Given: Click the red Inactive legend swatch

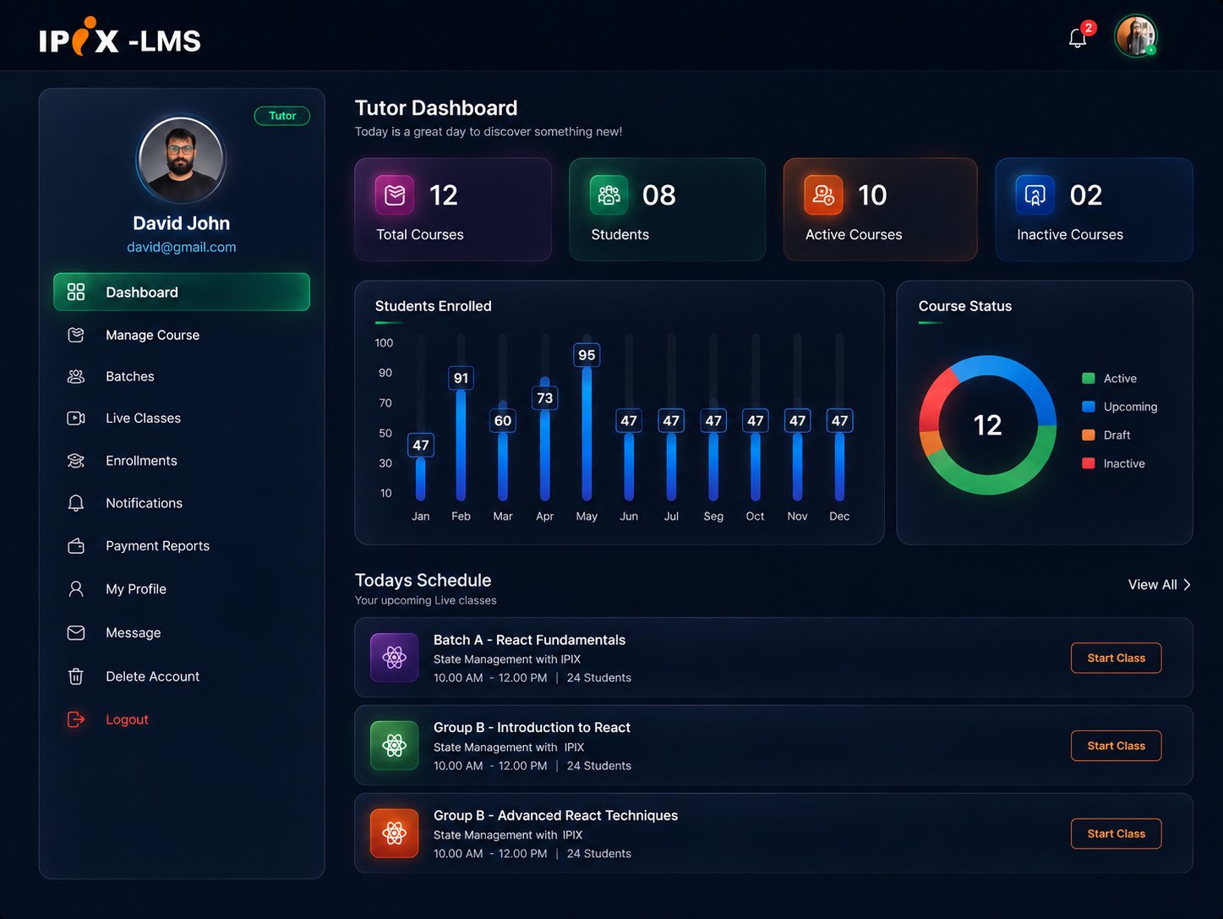Looking at the screenshot, I should pos(1089,463).
